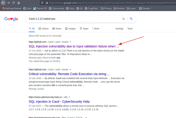Open the Docs bookmark
176x118 pixels.
(x=70, y=8)
